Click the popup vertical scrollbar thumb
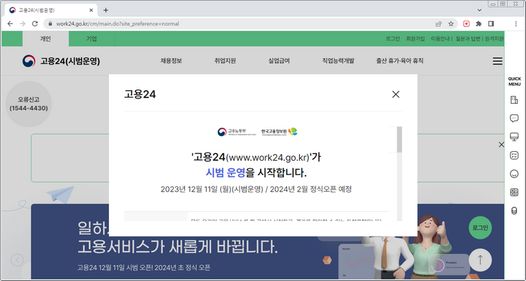Viewport: 526px width, 281px height. [399, 140]
